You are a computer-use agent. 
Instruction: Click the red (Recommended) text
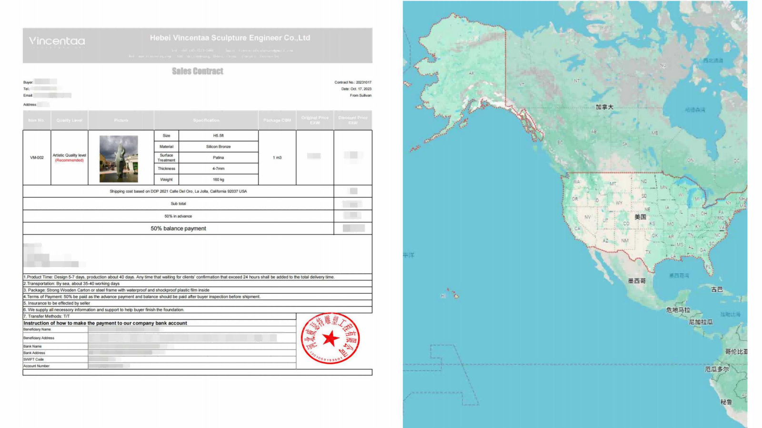pos(69,160)
